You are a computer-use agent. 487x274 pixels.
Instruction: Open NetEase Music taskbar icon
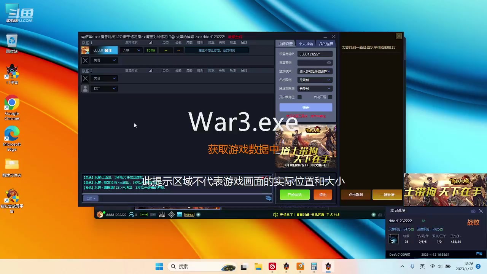pyautogui.click(x=272, y=266)
